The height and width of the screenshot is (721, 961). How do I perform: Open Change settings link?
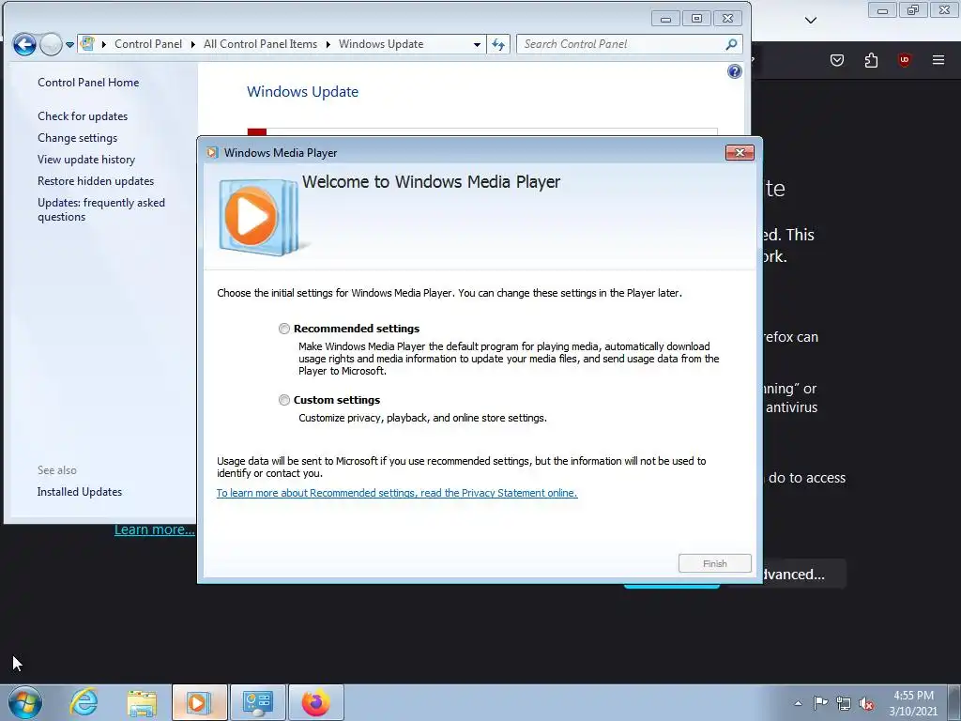click(x=77, y=138)
